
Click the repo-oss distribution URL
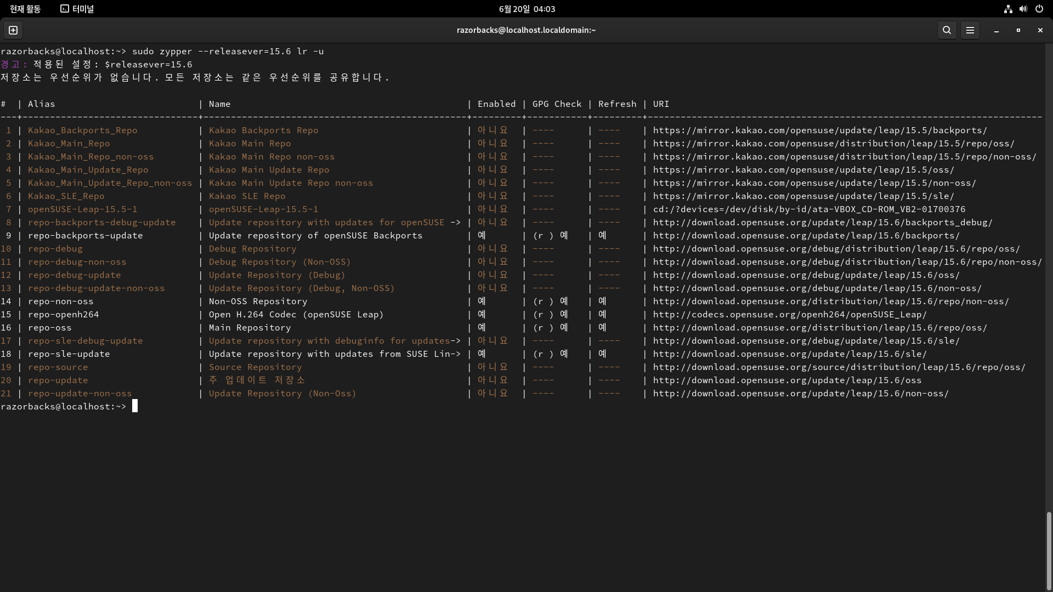tap(819, 328)
